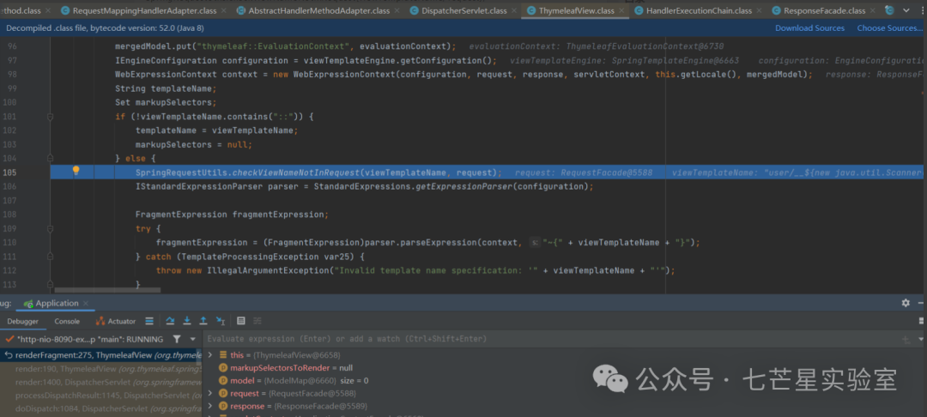Open debug panel settings gear

click(906, 303)
